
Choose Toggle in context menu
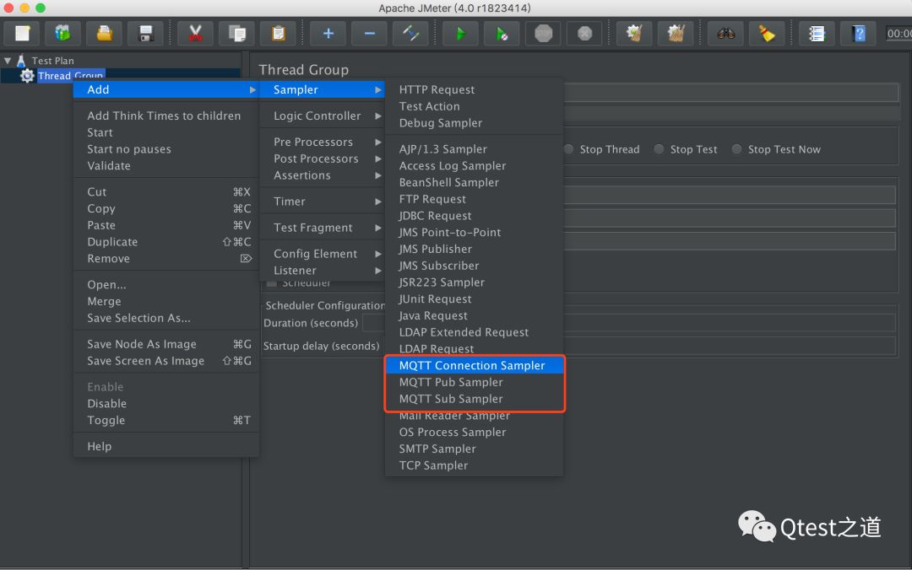pyautogui.click(x=166, y=420)
